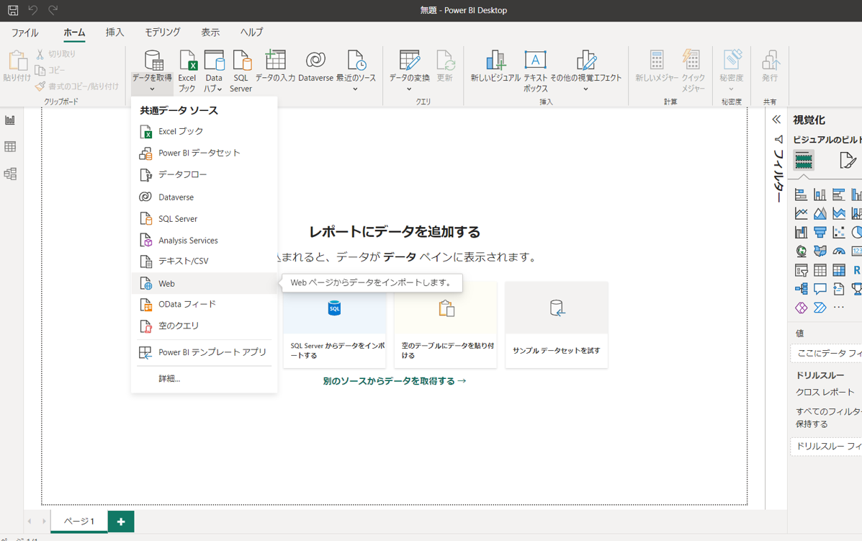Open Power BI テンプレート アプリ entry
This screenshot has height=541, width=862.
[x=204, y=352]
